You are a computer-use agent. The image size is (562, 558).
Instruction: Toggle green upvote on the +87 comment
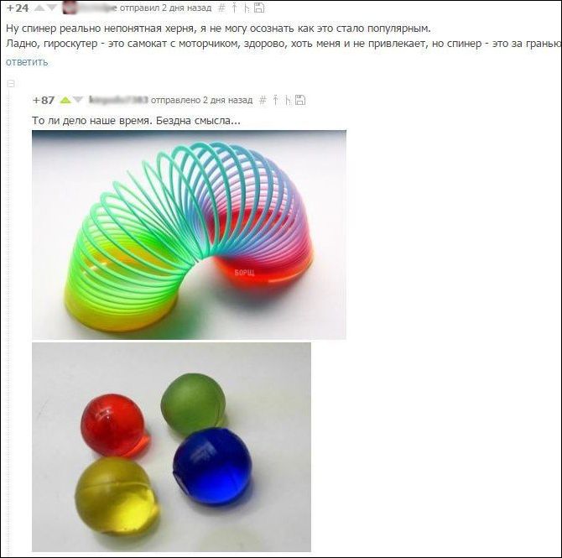(x=65, y=100)
